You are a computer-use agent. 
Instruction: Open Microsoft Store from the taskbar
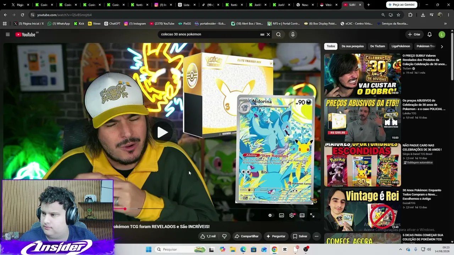253,249
